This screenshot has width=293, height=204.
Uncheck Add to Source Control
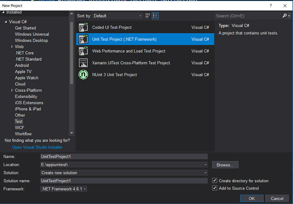(215, 188)
